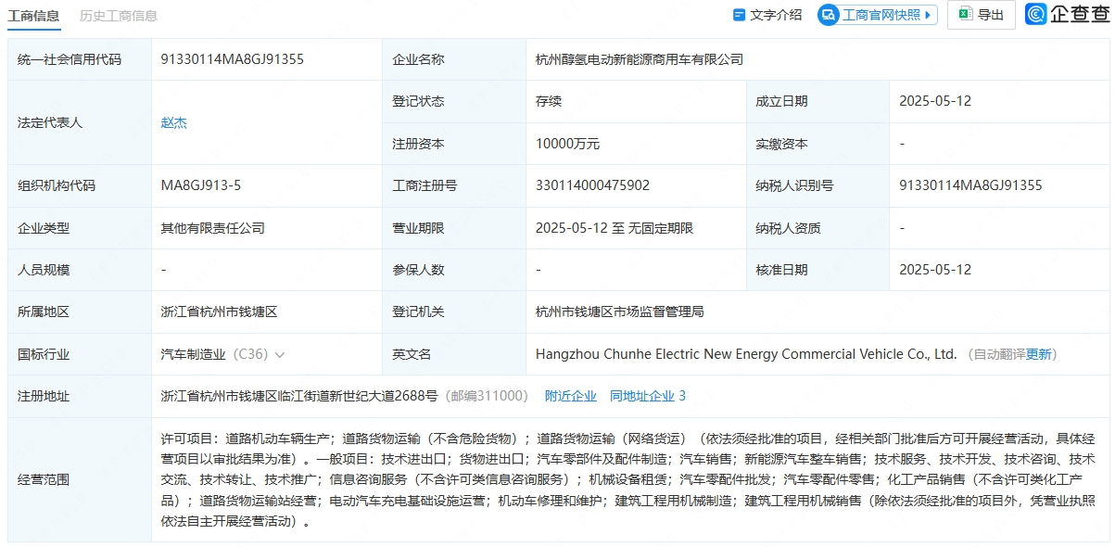The width and height of the screenshot is (1115, 547).
Task: Click the 所属地区 label cell
Action: pyautogui.click(x=80, y=312)
